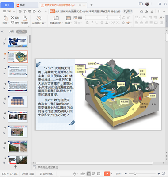Screen dimensions: 168x177
Task: Switch to the Insert (插入) ribbon tab
Action: pyautogui.click(x=57, y=12)
